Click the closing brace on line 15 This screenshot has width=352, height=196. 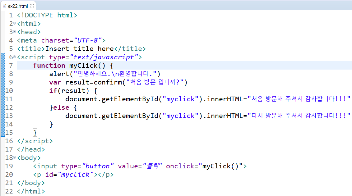pyautogui.click(x=35, y=133)
